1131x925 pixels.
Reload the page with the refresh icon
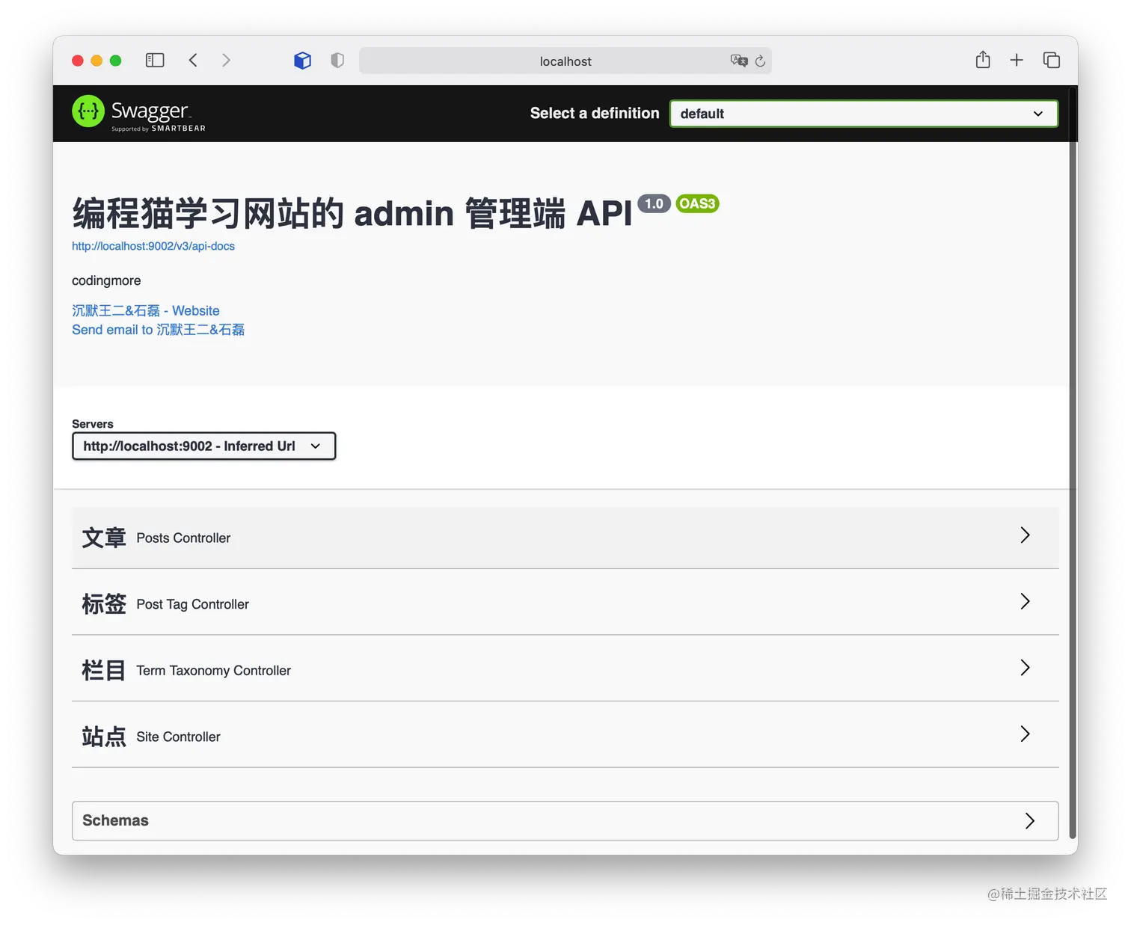pos(760,61)
